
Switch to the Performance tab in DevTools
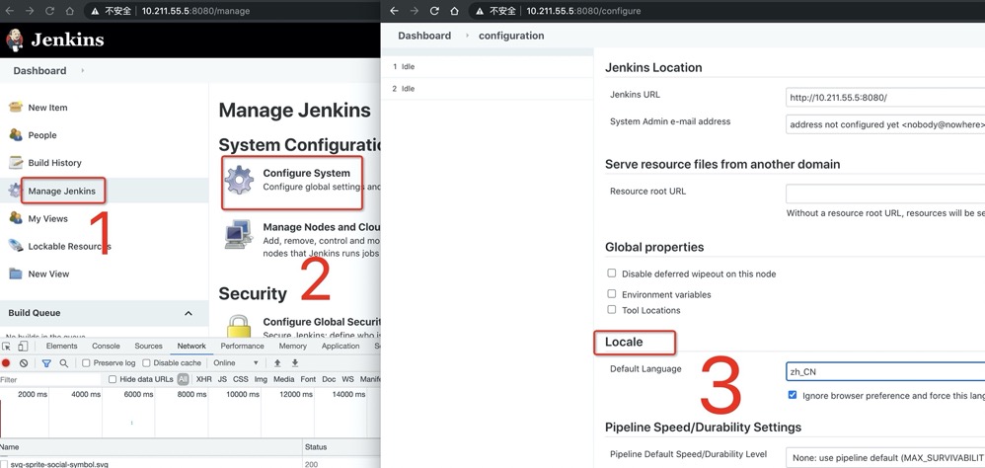(x=242, y=347)
